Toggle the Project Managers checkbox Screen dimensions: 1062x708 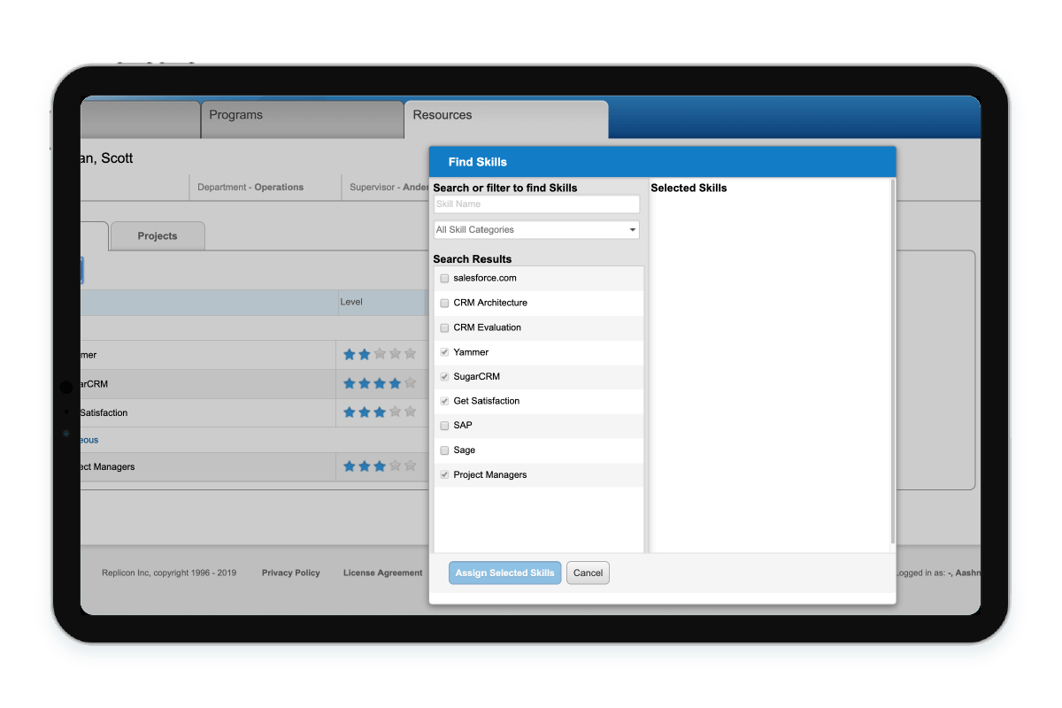444,475
